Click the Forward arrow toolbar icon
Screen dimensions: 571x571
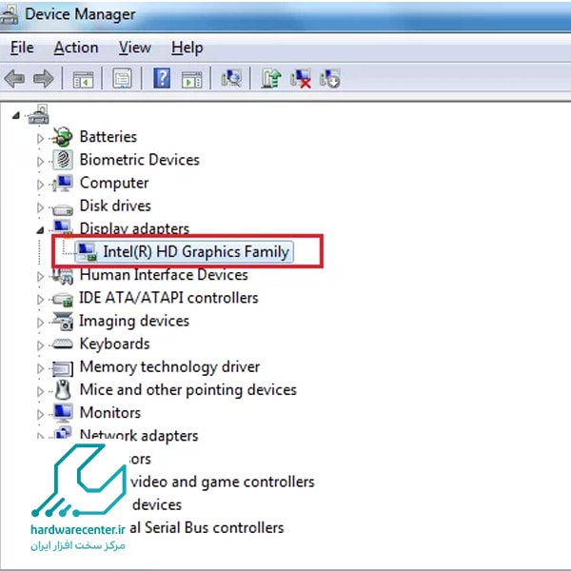[x=44, y=78]
